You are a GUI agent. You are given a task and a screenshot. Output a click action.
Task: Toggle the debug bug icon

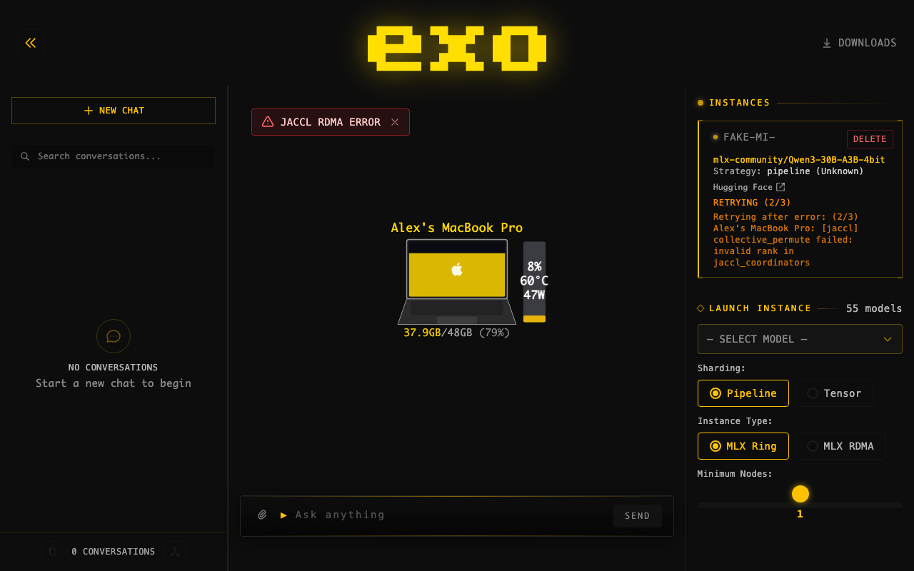coord(52,552)
